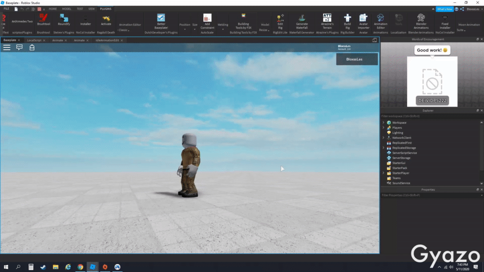Click the BloxssLes player list entry

(x=357, y=59)
